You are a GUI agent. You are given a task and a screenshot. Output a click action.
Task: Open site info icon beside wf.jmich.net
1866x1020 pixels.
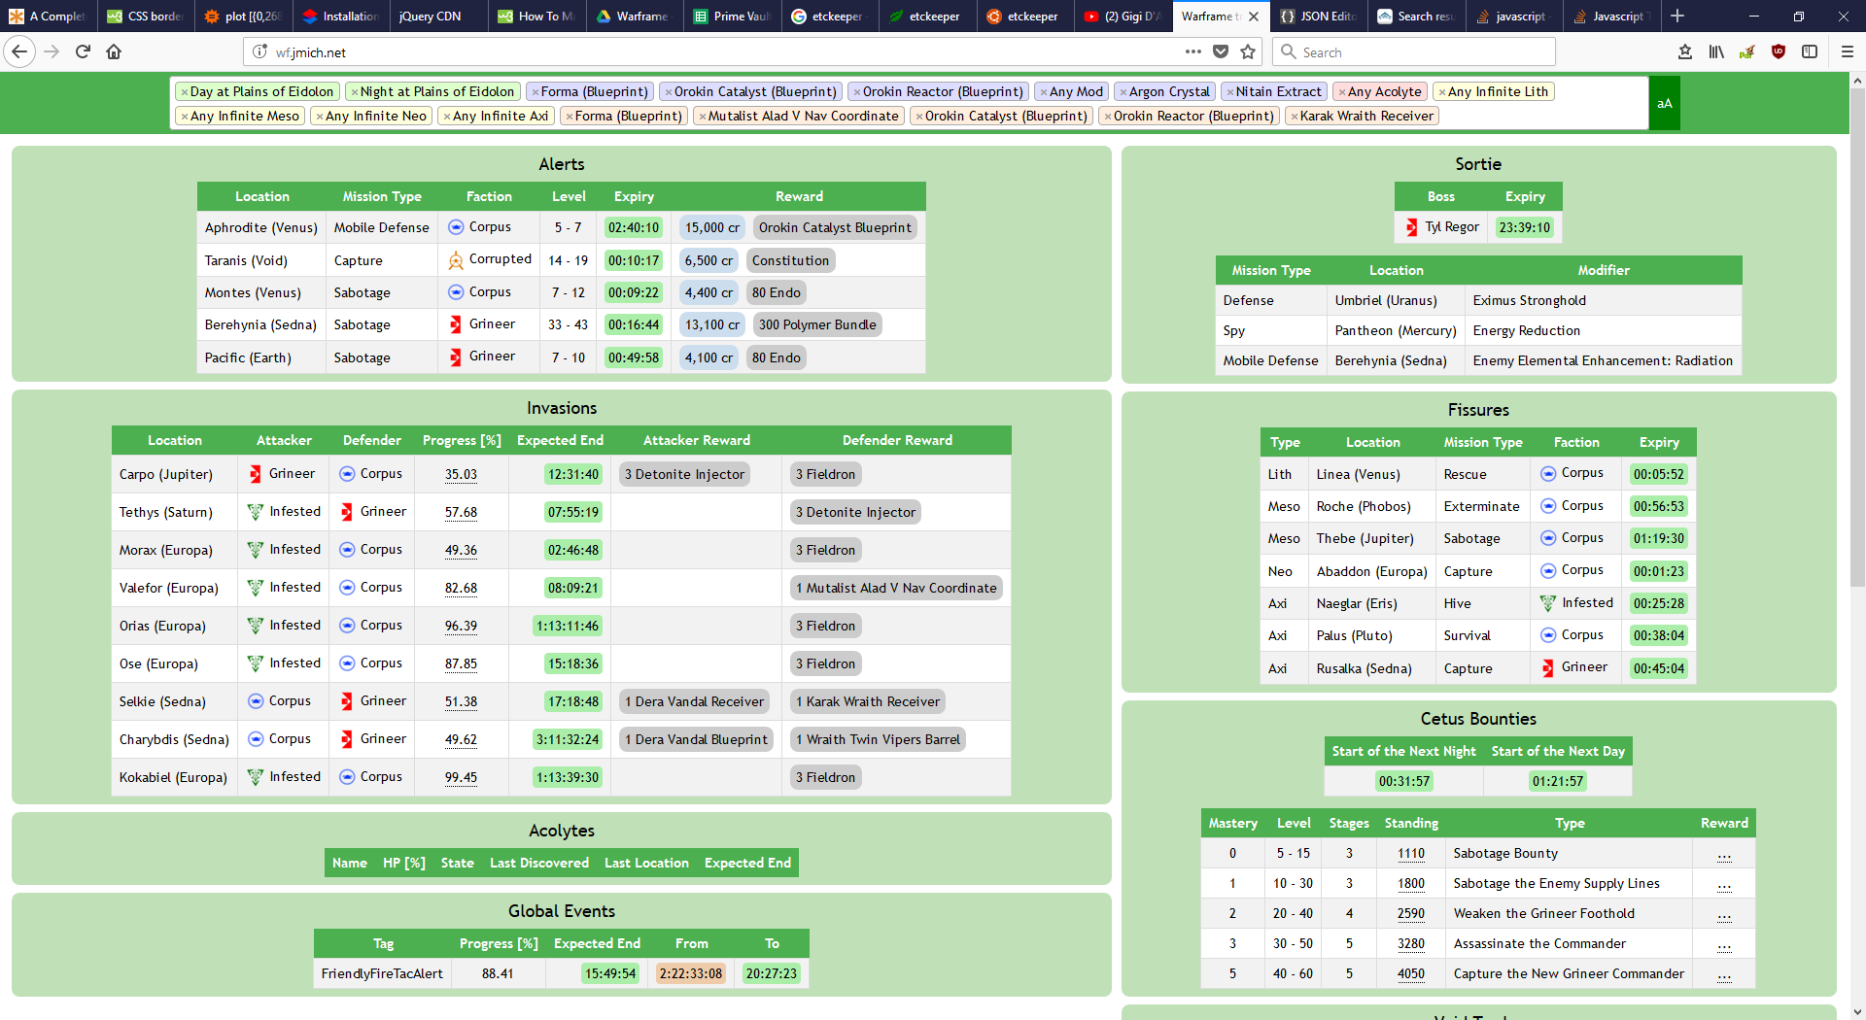coord(259,51)
